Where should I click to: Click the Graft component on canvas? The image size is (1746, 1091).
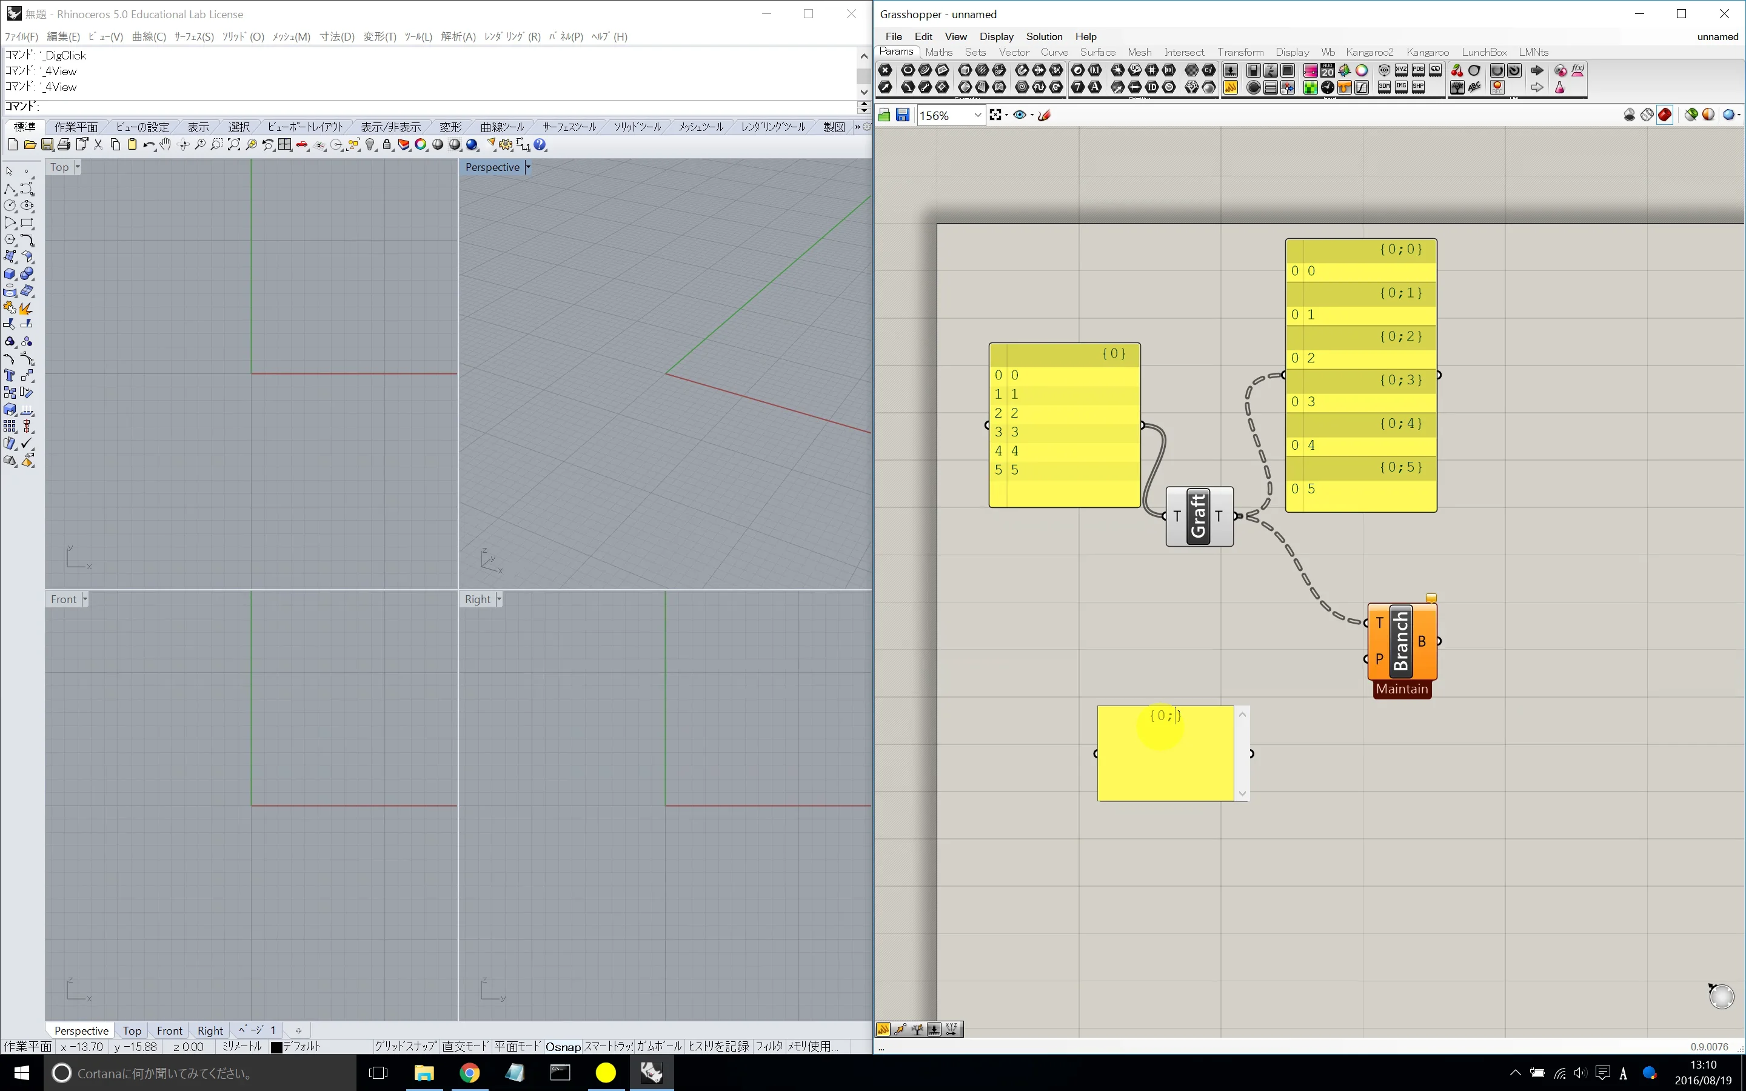coord(1199,516)
